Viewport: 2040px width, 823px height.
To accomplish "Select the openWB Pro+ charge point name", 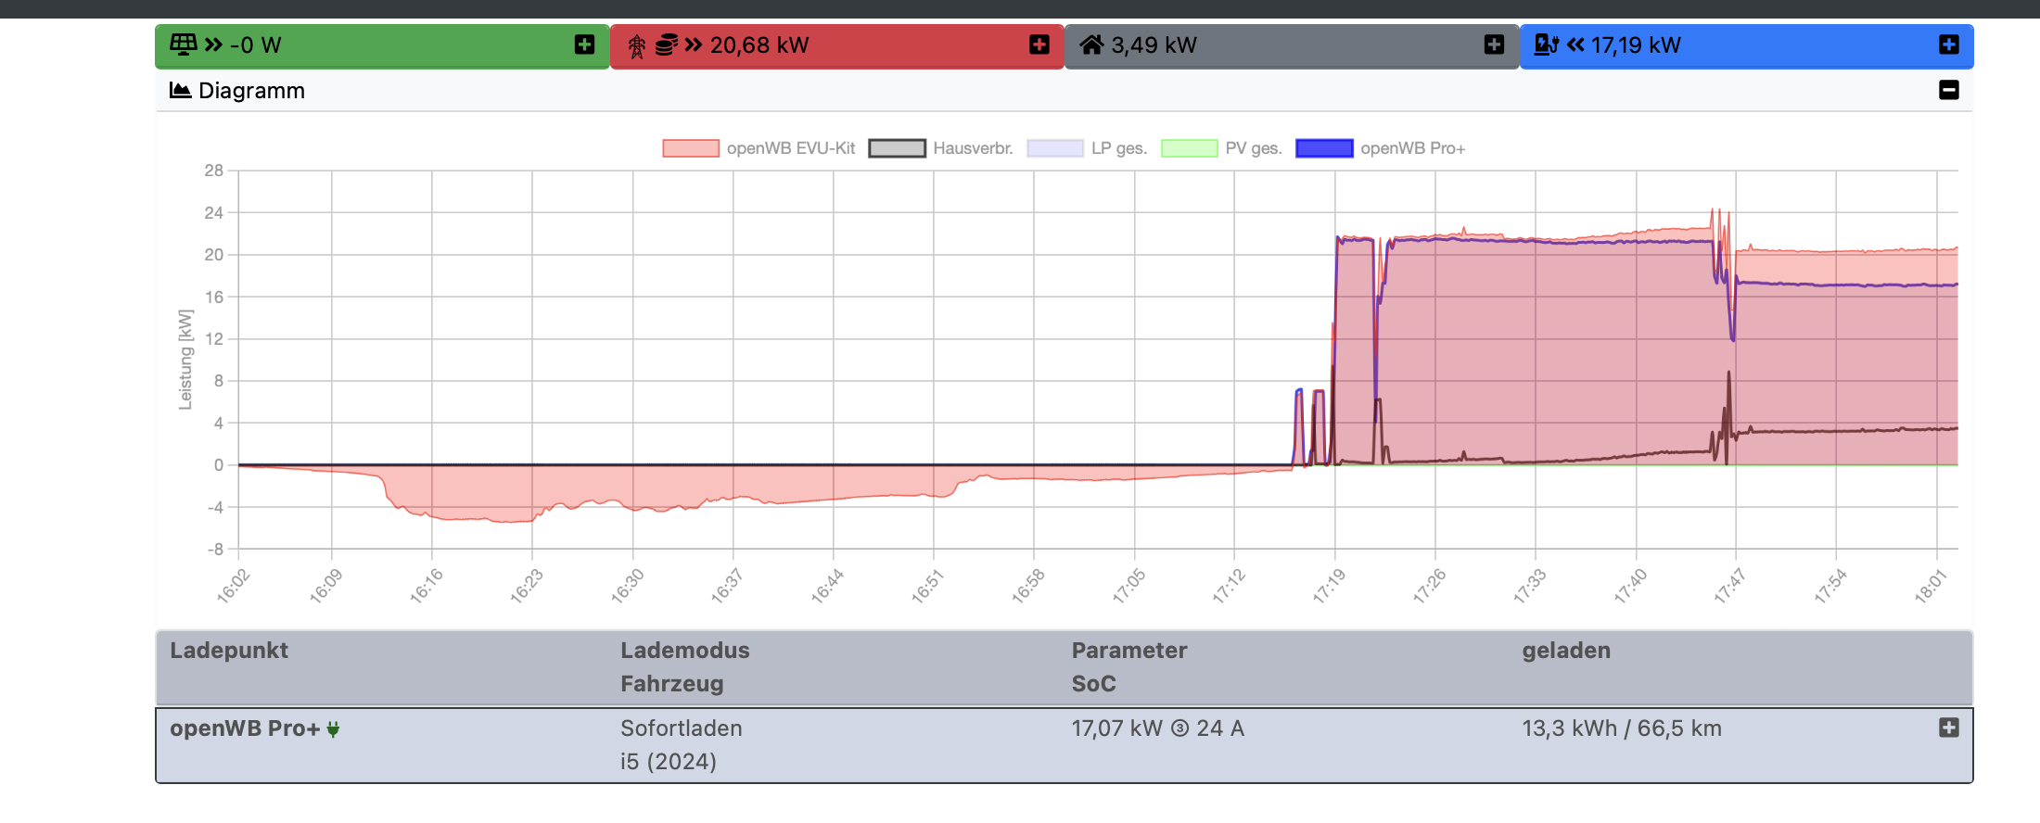I will click(x=244, y=728).
